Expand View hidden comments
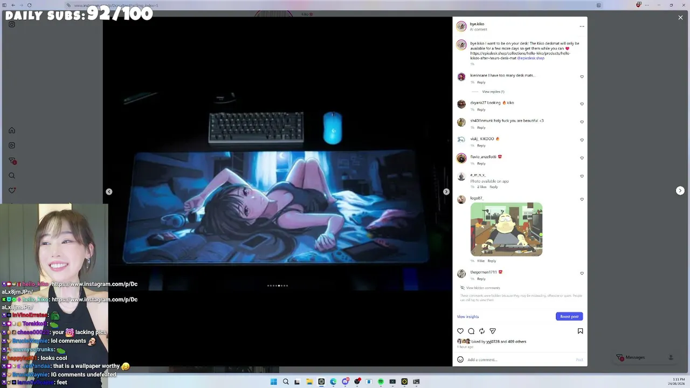Screen dimensions: 690x388 click(483, 288)
